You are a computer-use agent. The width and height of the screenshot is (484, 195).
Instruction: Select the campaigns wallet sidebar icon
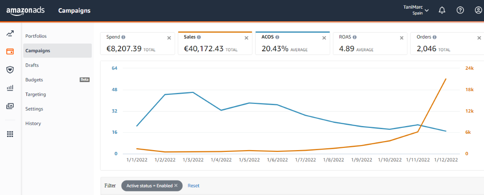coord(10,51)
